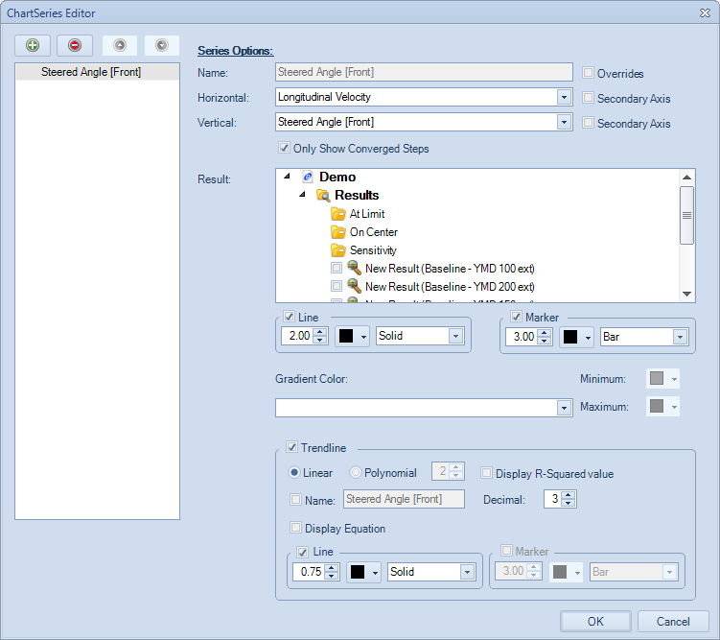Open the series marker Bar type dropdown
Screen dimensions: 720x640
[680, 337]
